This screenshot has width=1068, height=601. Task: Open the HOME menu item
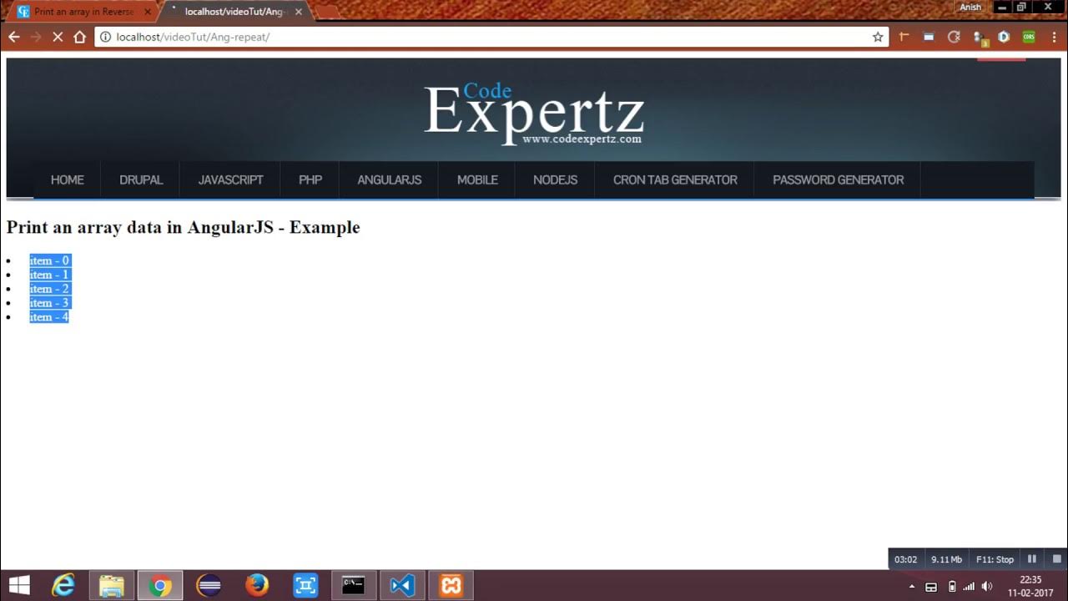pos(67,179)
